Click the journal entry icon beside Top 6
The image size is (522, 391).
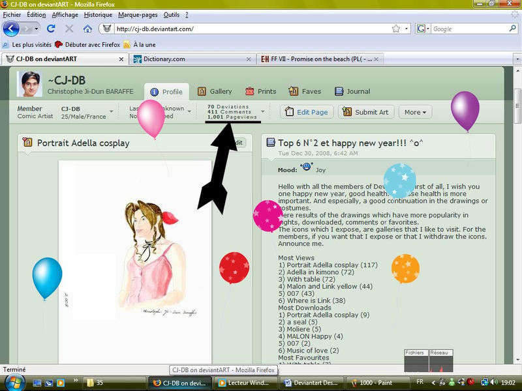[x=271, y=143]
